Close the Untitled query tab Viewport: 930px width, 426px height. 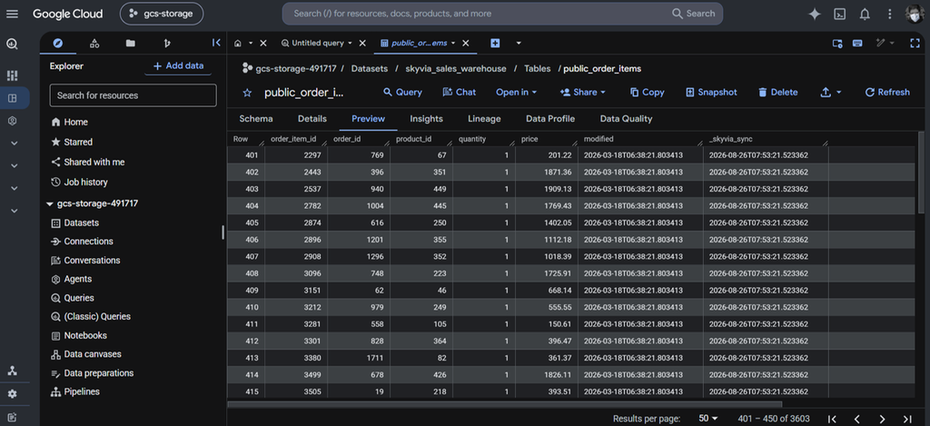[x=362, y=44]
